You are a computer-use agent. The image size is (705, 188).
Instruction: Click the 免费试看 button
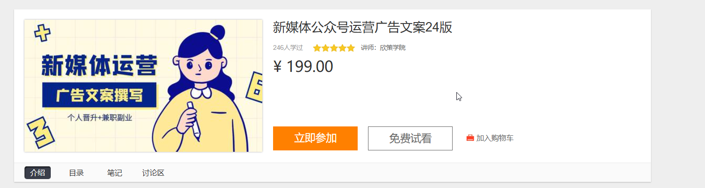[x=410, y=138]
